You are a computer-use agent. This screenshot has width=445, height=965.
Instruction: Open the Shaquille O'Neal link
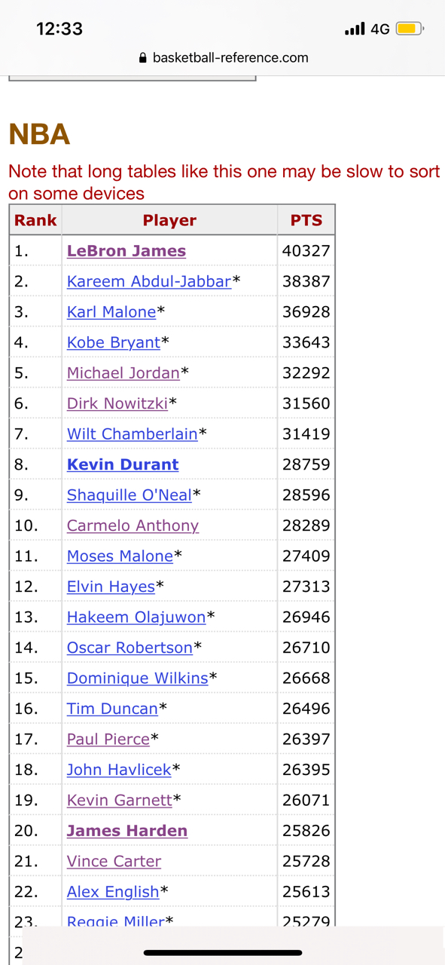point(130,495)
